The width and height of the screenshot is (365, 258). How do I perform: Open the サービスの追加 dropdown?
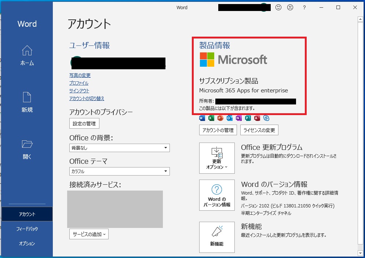pyautogui.click(x=89, y=234)
